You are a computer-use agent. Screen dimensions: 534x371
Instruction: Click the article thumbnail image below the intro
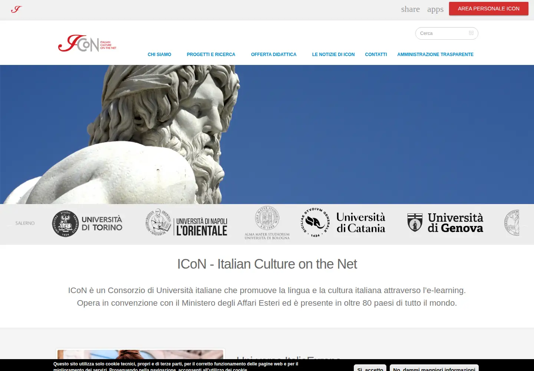(141, 354)
